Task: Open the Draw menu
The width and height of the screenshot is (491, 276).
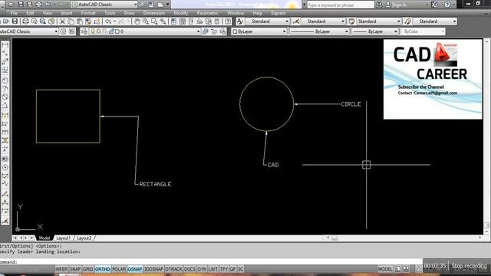Action: tap(129, 13)
